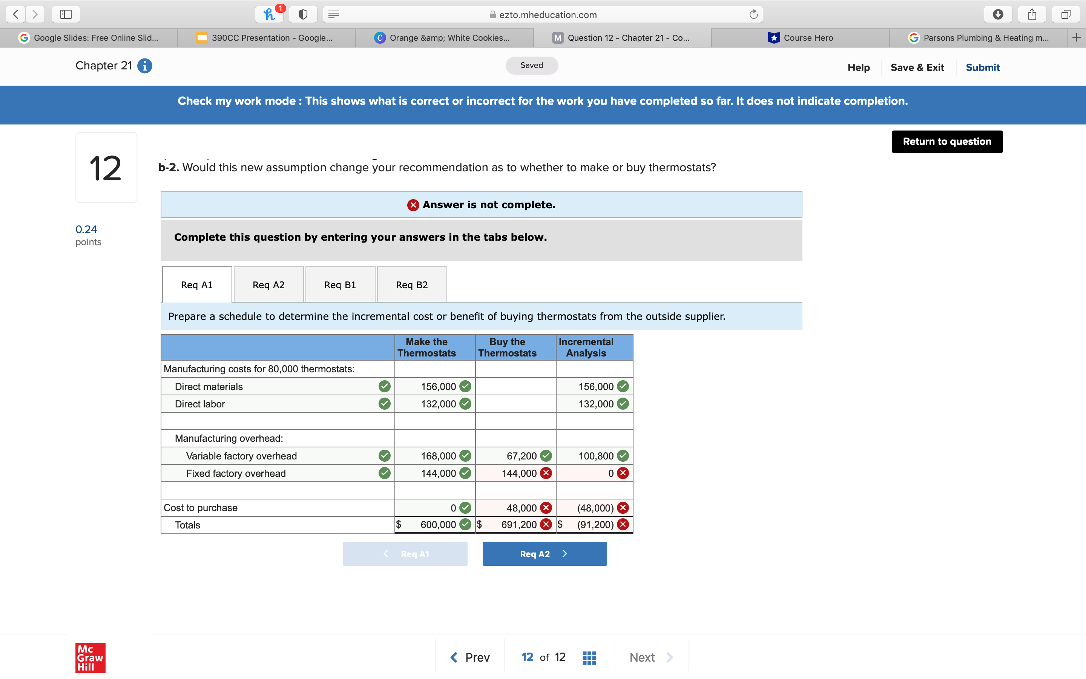Click the red X beside Cost to purchase 48,000
The image size is (1086, 679).
tap(546, 508)
